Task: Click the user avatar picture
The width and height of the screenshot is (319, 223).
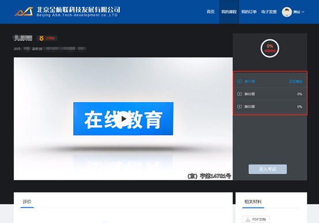Action: coord(287,12)
